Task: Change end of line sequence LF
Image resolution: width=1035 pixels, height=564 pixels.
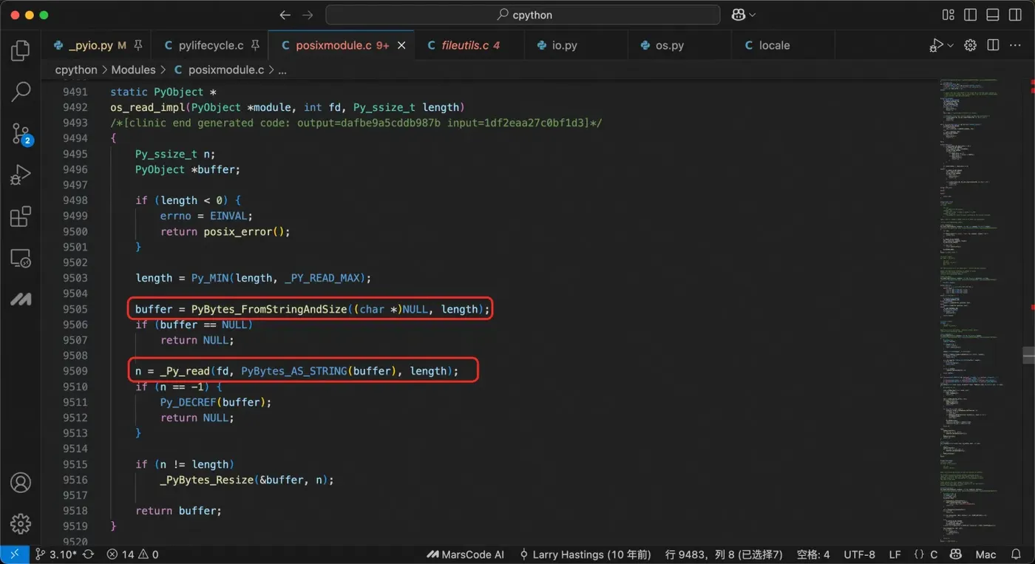Action: point(895,554)
